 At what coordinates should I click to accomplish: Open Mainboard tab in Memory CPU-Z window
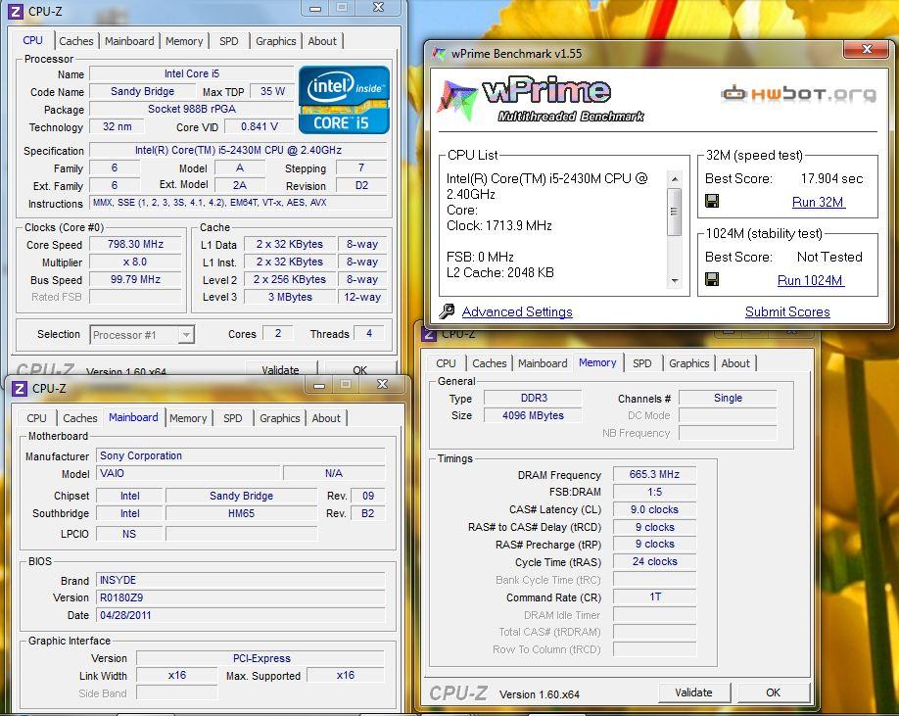coord(543,363)
